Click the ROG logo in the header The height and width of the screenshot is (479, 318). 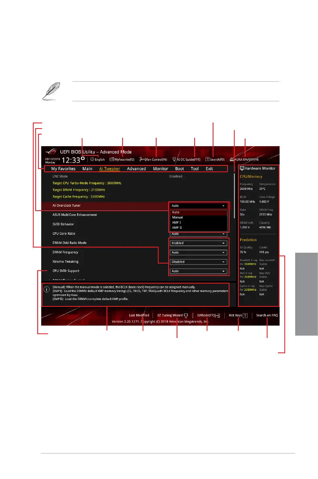[51, 151]
